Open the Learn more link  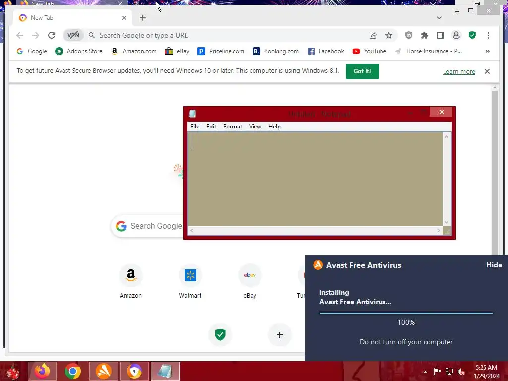point(459,71)
